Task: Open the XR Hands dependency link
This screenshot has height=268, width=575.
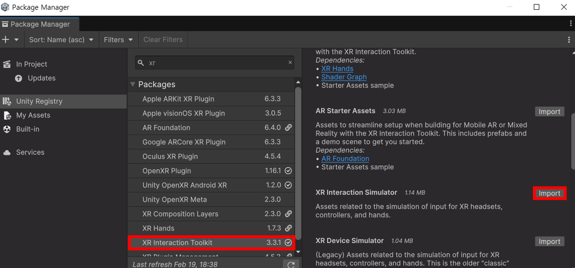Action: pos(337,68)
